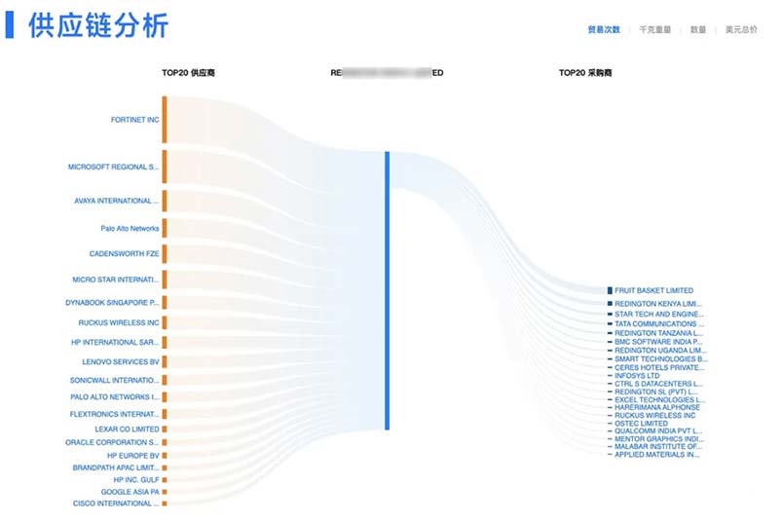The height and width of the screenshot is (524, 782).
Task: Click the 供应链分析 page title
Action: pyautogui.click(x=98, y=25)
